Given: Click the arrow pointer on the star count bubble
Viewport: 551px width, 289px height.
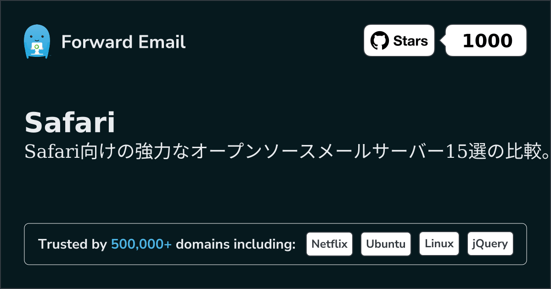Looking at the screenshot, I should coord(443,41).
